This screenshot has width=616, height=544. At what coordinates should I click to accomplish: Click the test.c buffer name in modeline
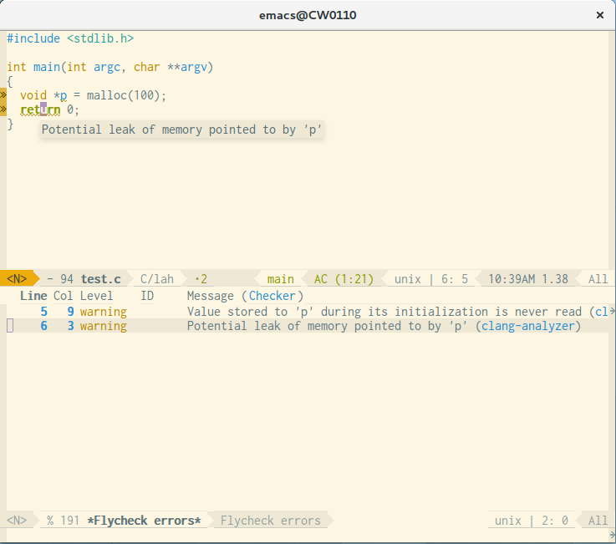pyautogui.click(x=100, y=279)
